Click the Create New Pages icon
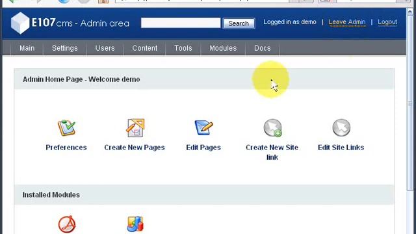The height and width of the screenshot is (234, 416). pos(135,128)
